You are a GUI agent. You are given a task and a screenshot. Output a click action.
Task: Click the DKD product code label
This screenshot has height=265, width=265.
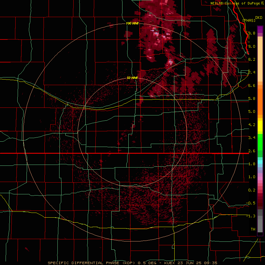click(x=259, y=18)
